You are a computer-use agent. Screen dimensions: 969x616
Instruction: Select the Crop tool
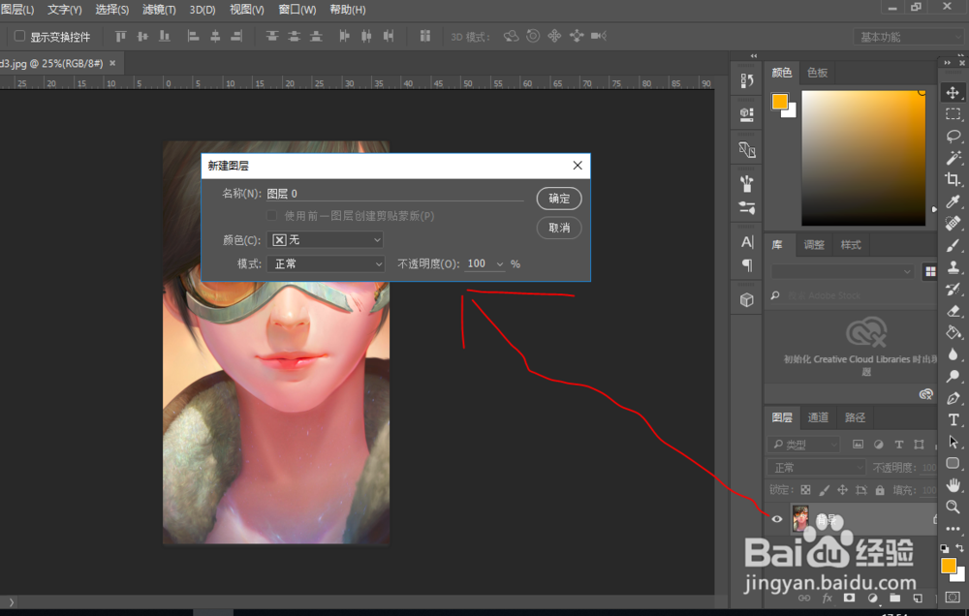953,179
